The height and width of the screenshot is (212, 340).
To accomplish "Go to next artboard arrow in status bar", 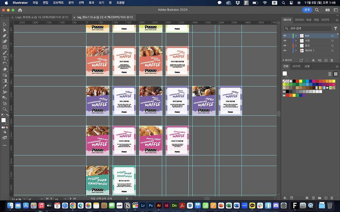I will click(71, 199).
